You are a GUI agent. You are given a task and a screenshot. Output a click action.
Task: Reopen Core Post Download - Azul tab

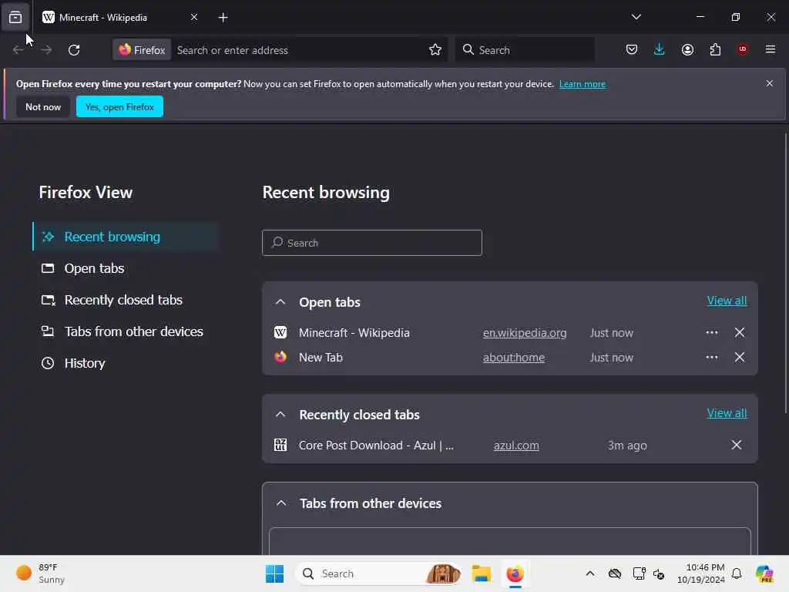click(x=376, y=446)
